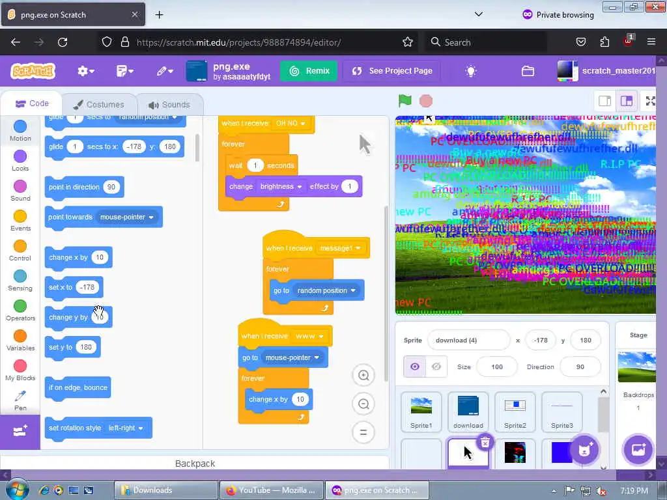The image size is (667, 500).
Task: Open the Events block category
Action: 20,221
